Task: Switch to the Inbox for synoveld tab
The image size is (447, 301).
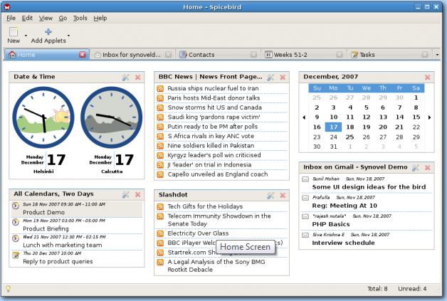Action: (x=132, y=55)
